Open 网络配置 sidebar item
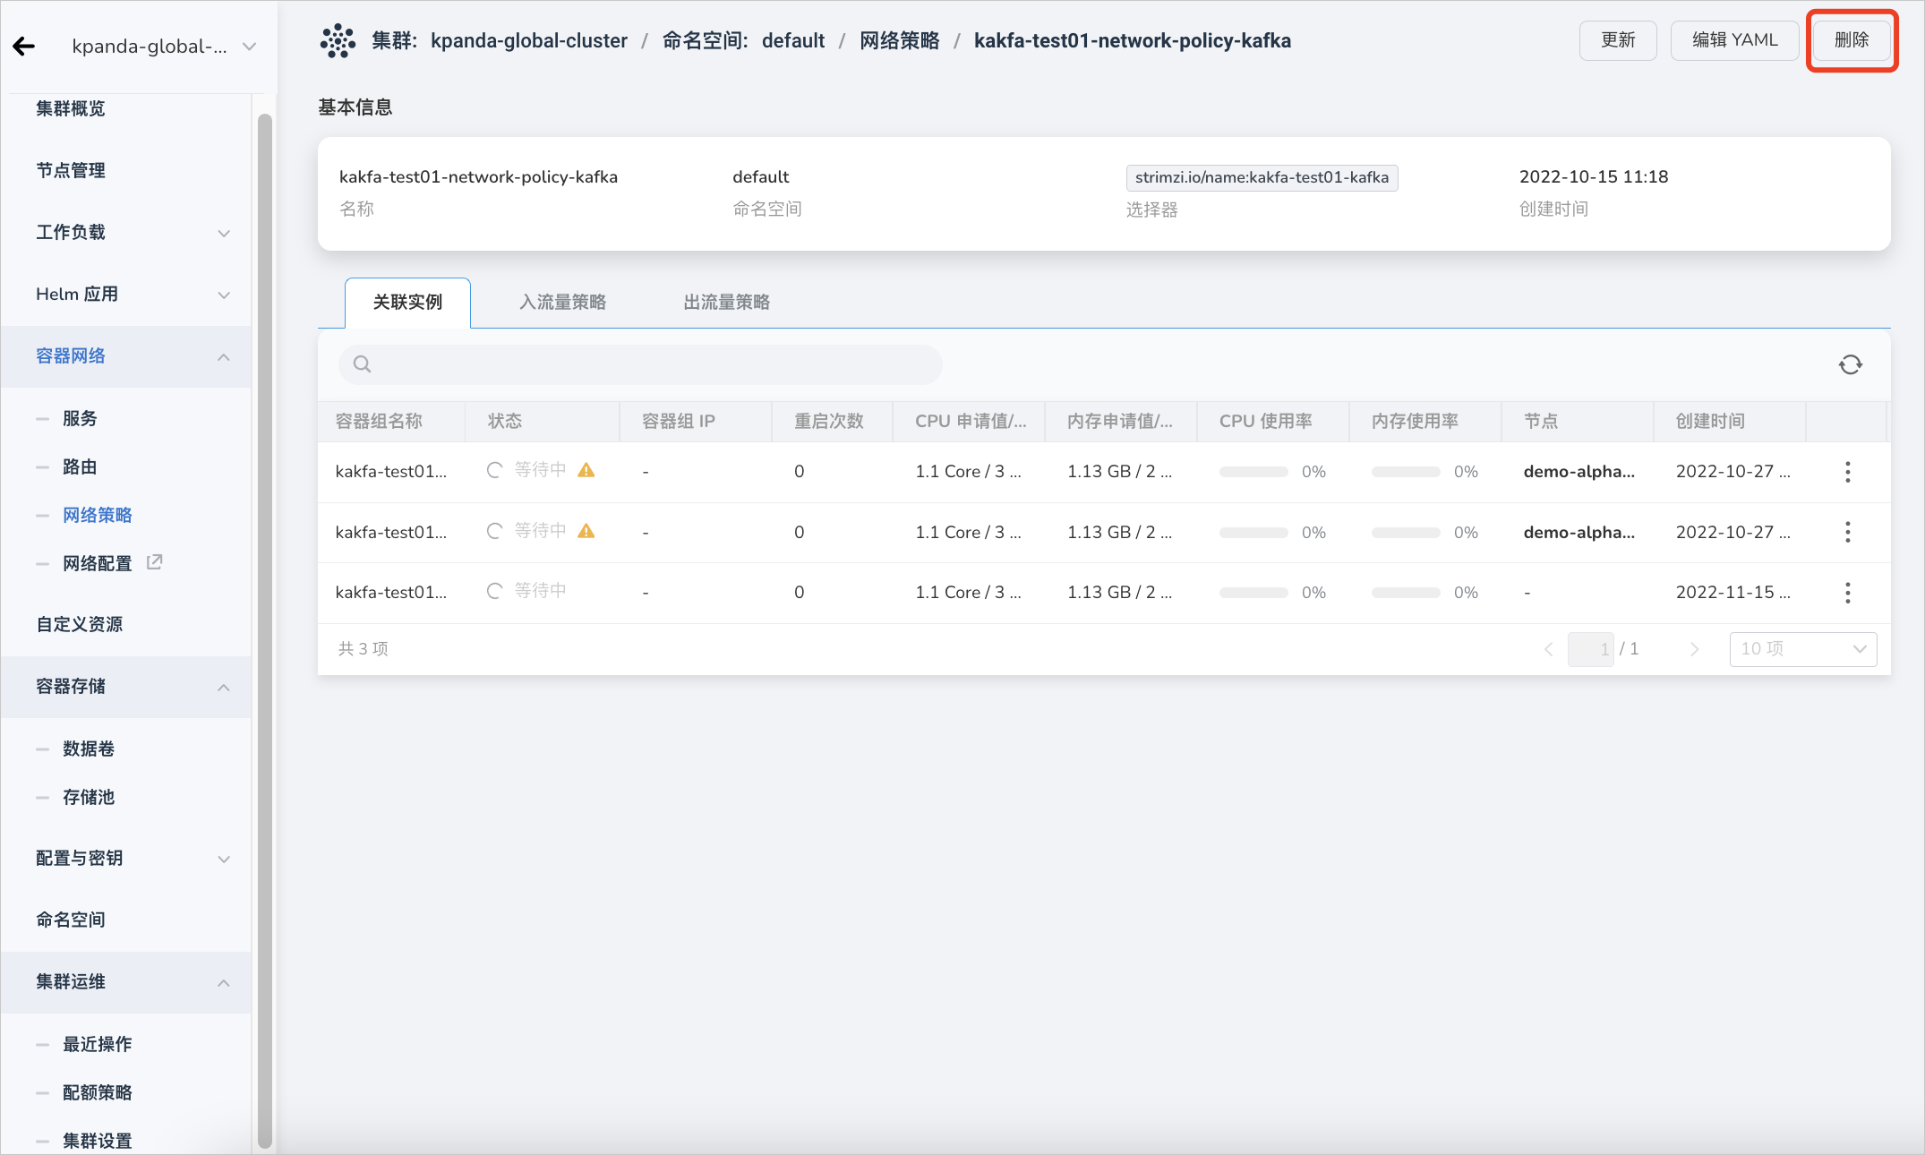 coord(97,563)
